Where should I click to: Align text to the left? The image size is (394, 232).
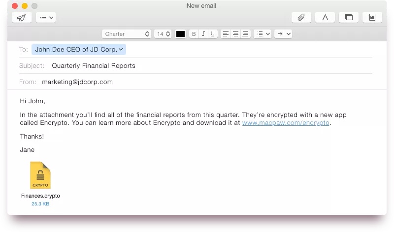(226, 34)
